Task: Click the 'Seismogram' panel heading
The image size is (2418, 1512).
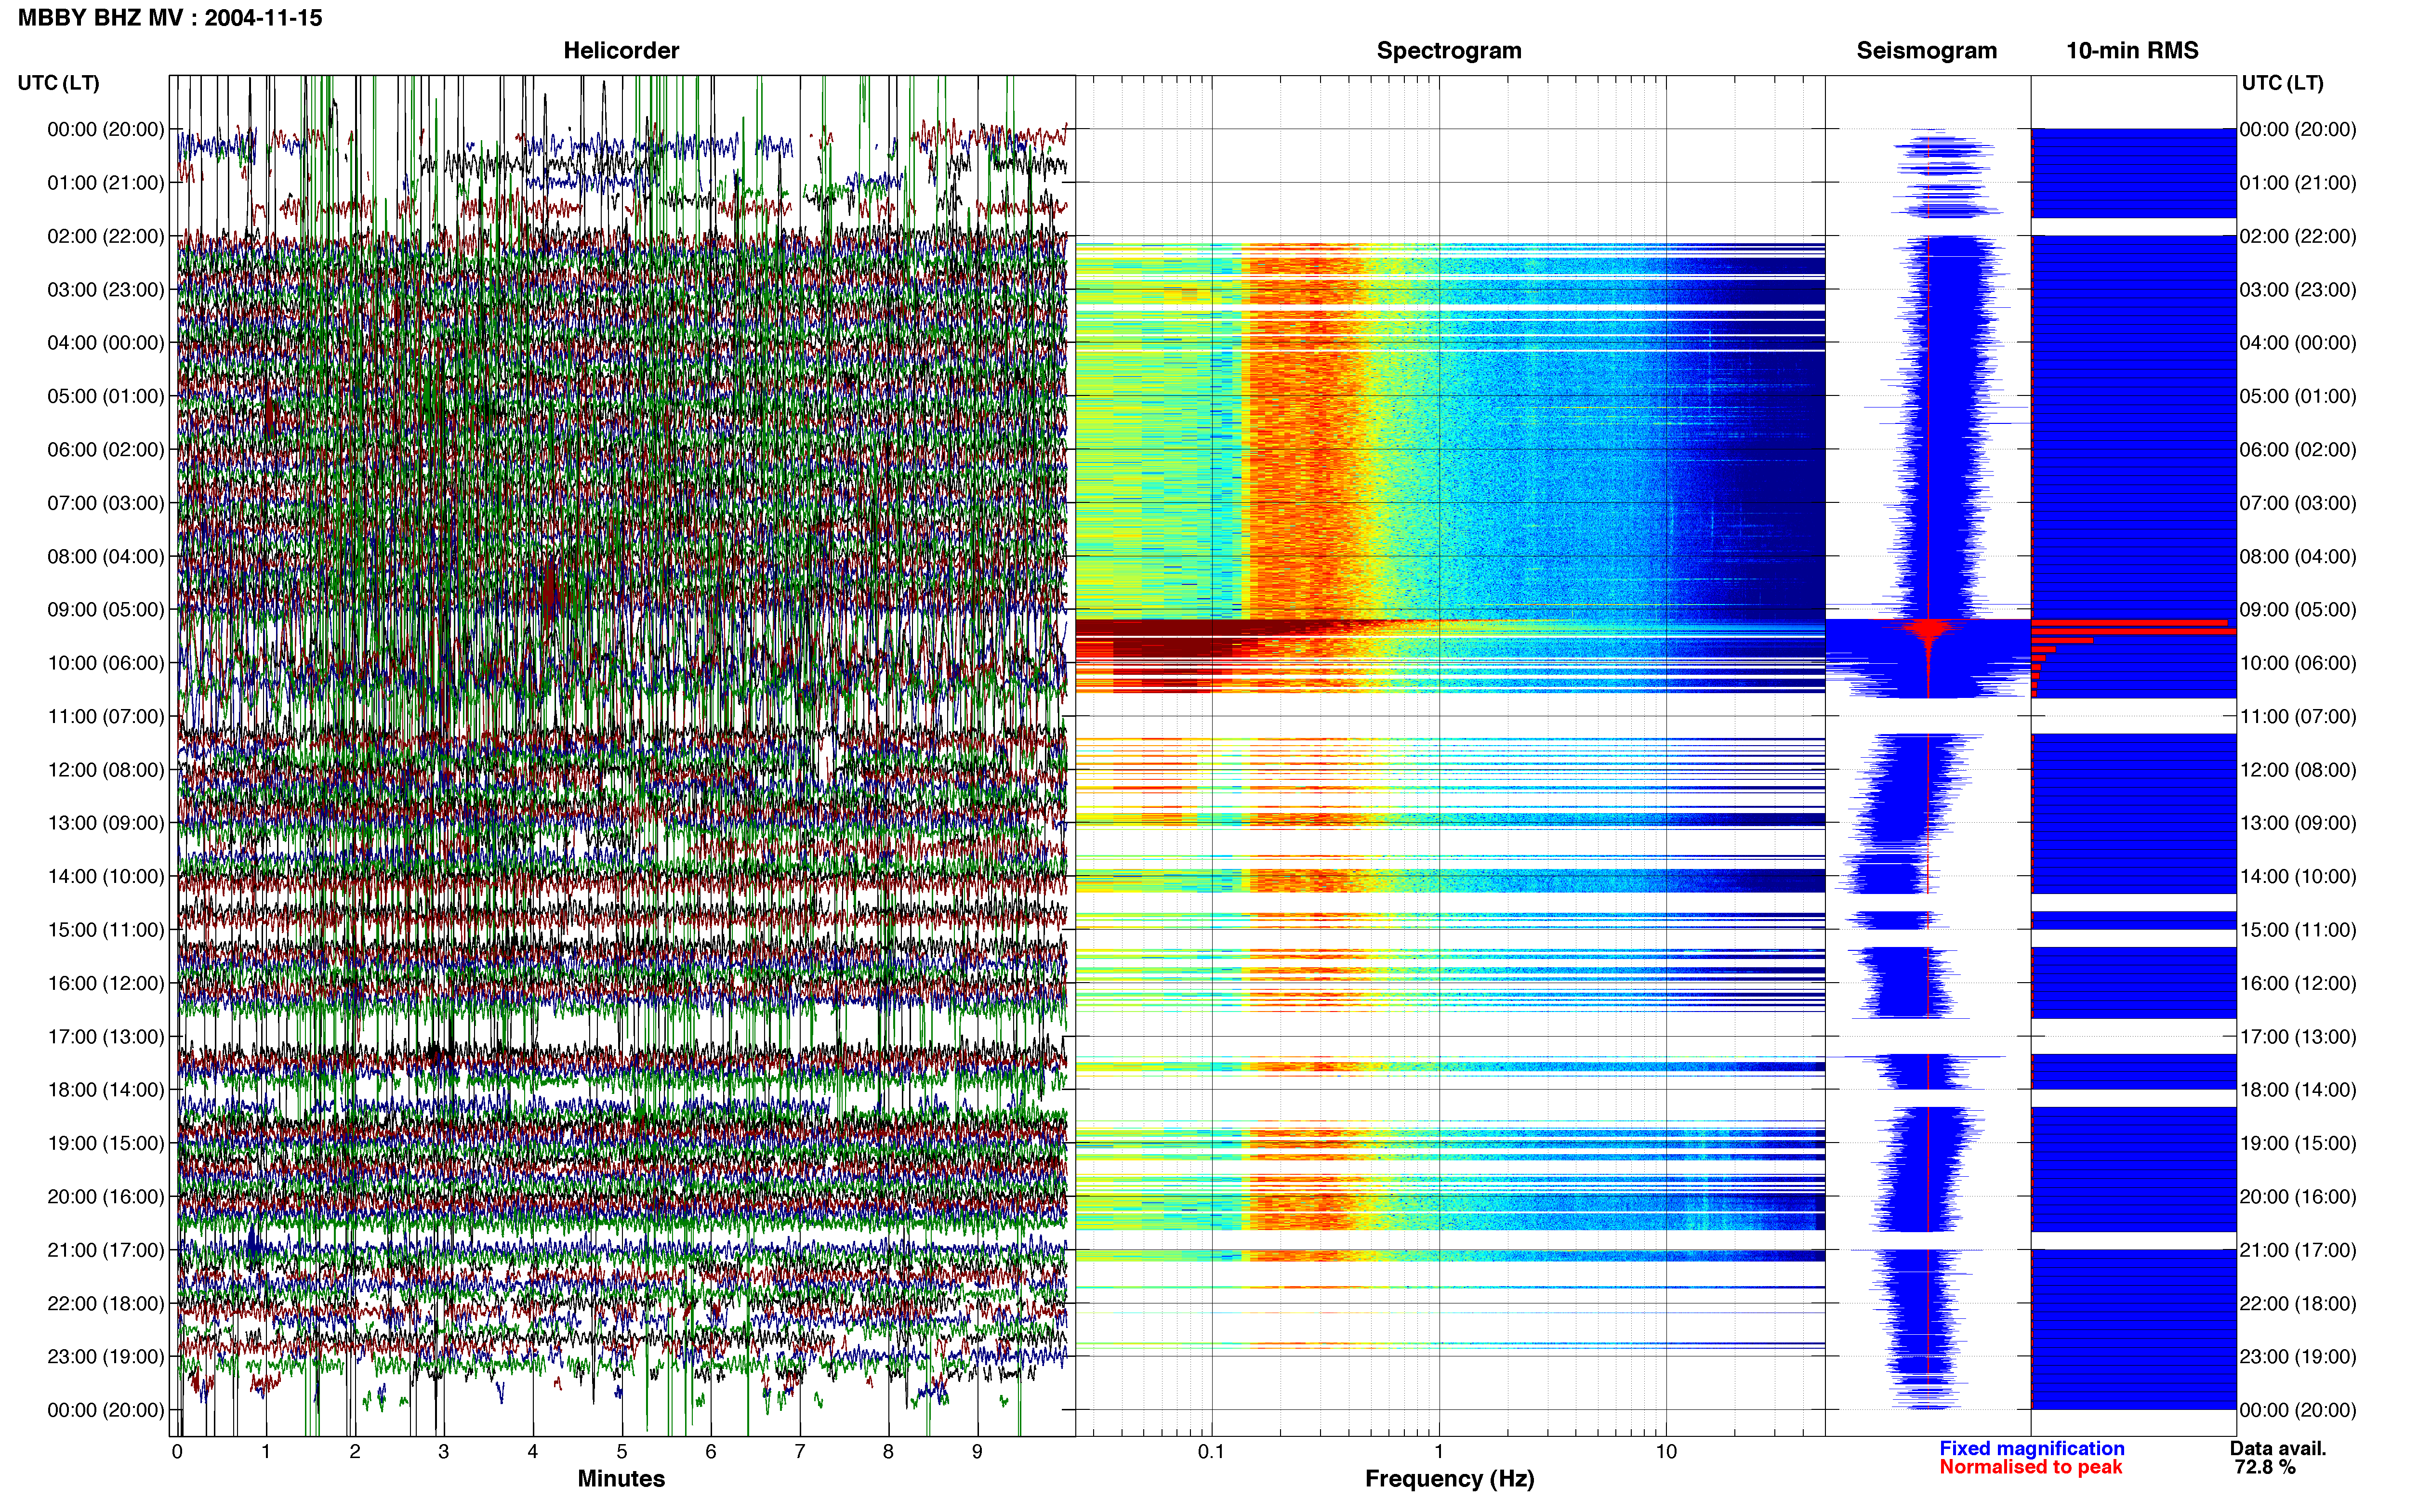Action: (1927, 50)
